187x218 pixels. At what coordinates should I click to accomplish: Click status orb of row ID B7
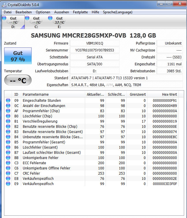8,152
